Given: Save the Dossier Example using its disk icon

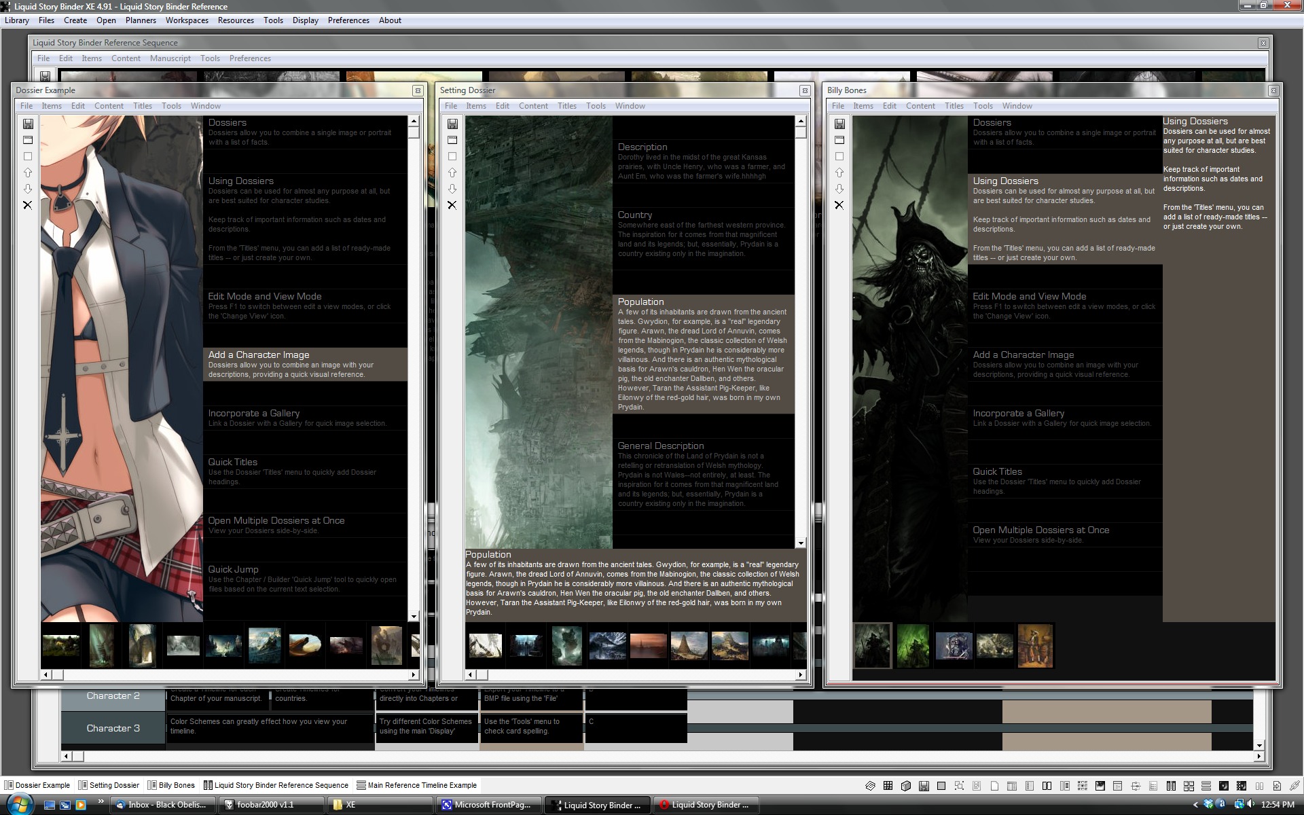Looking at the screenshot, I should [28, 124].
